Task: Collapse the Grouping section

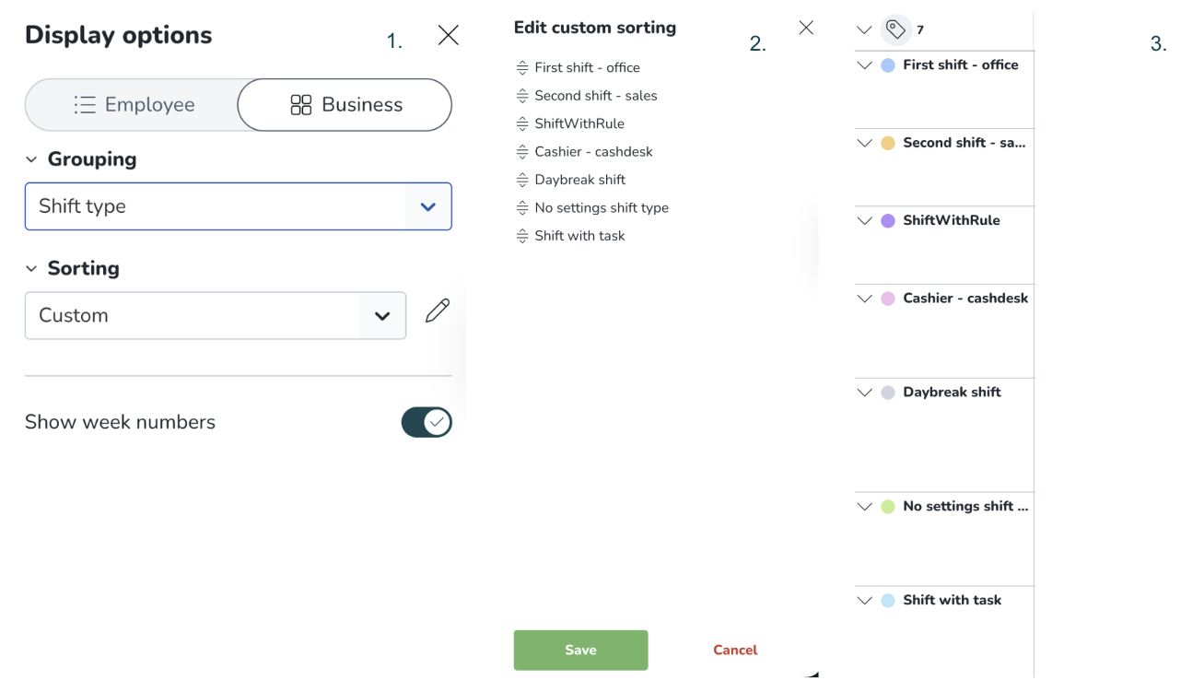Action: tap(31, 159)
